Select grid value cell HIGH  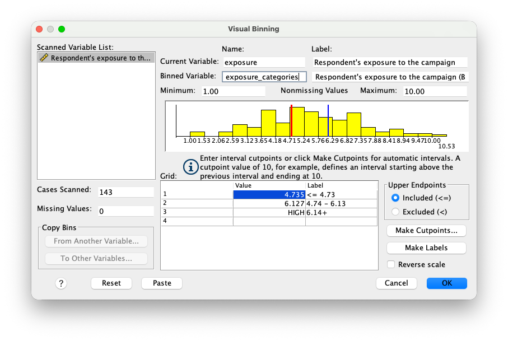pos(269,212)
